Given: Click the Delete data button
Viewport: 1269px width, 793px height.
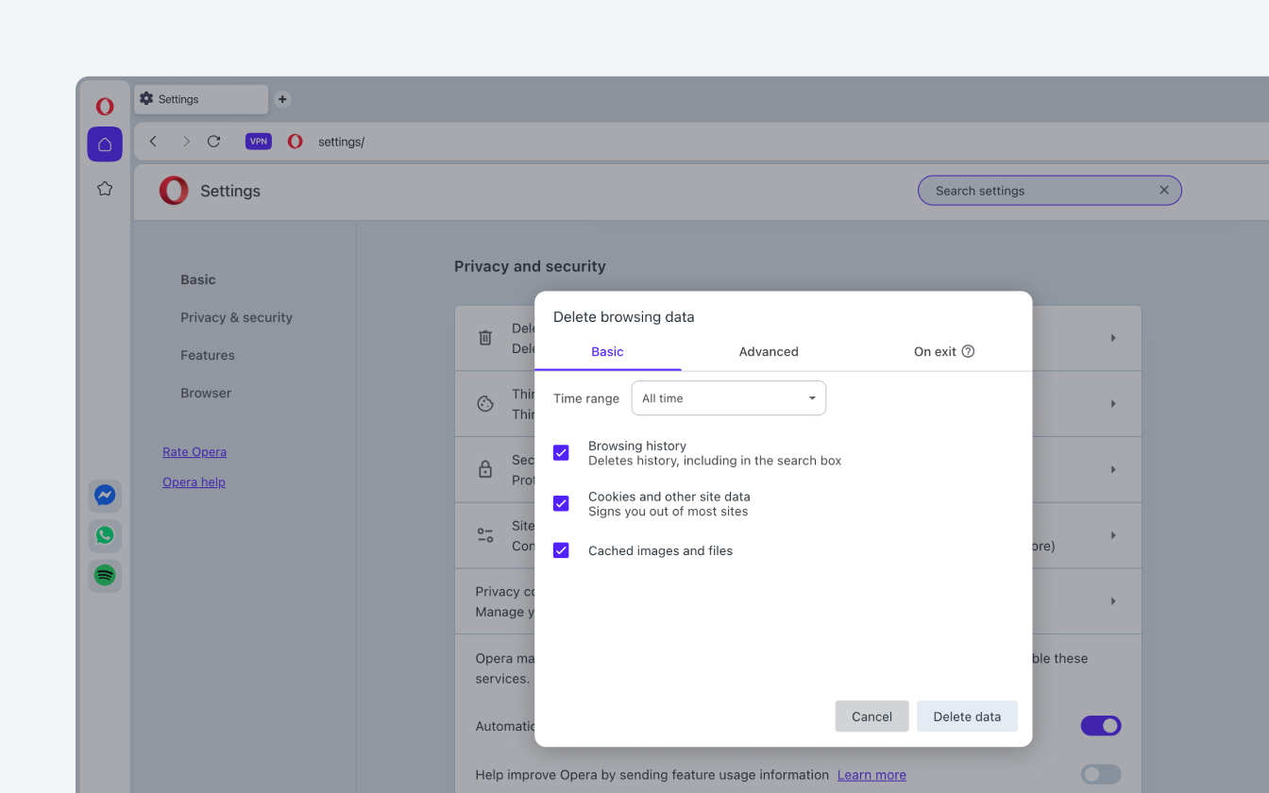Looking at the screenshot, I should [x=967, y=717].
